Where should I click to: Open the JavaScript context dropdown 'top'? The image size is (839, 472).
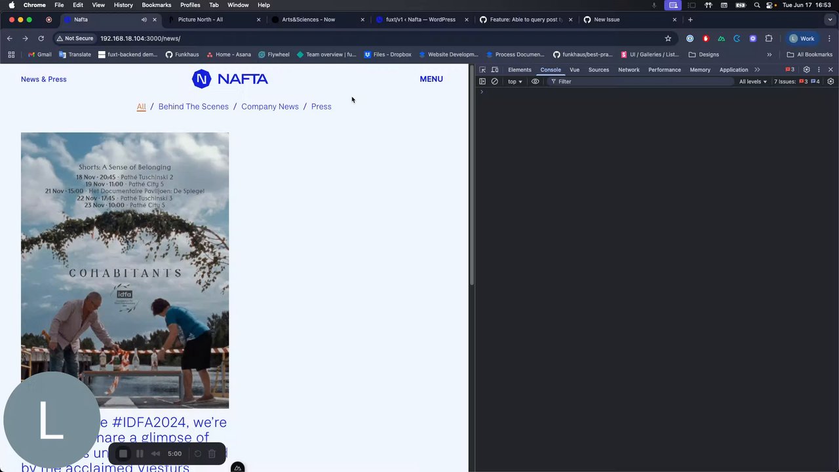click(x=515, y=81)
